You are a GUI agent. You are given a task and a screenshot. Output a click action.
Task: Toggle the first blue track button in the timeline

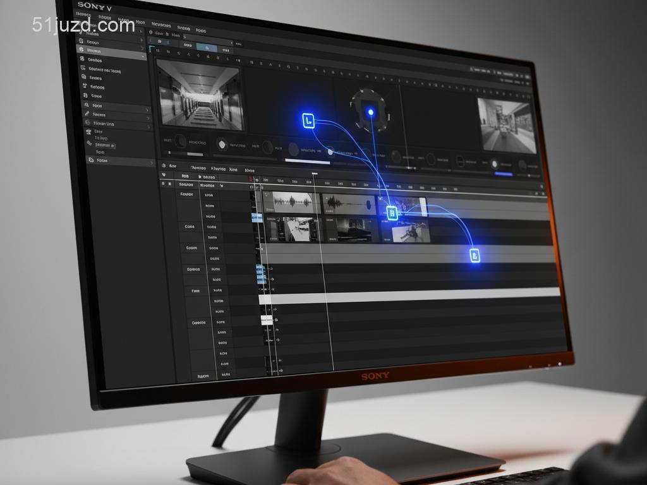(x=257, y=217)
